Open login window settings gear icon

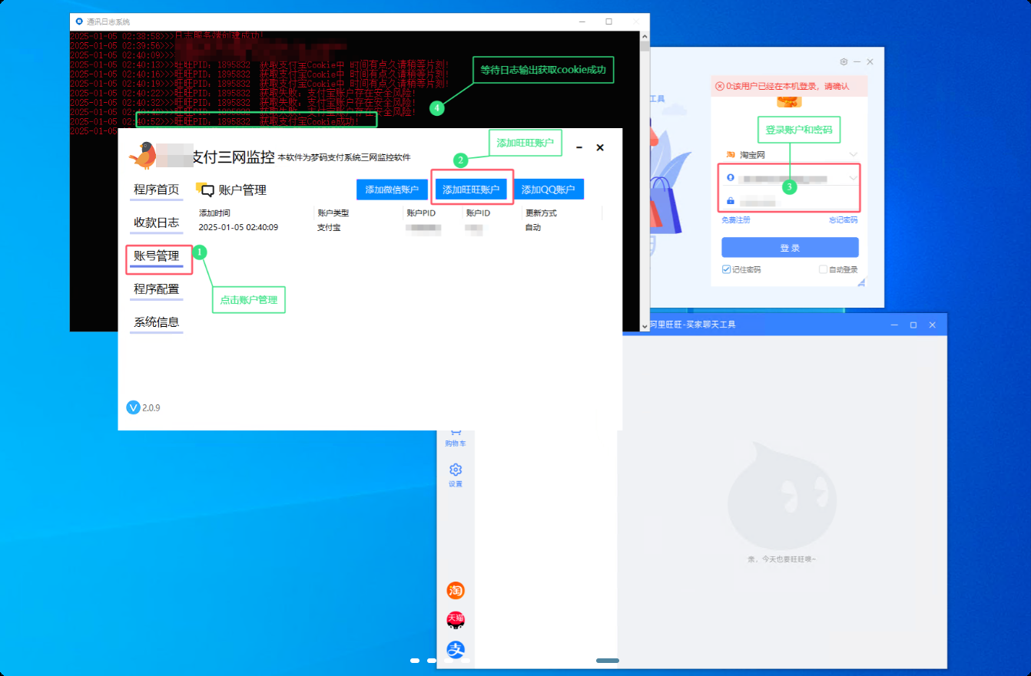(844, 61)
